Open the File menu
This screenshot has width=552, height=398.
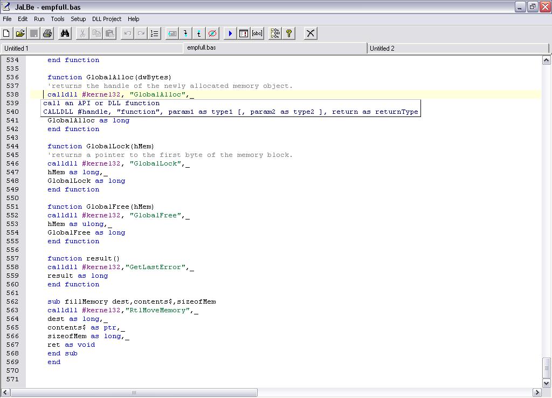(x=7, y=19)
